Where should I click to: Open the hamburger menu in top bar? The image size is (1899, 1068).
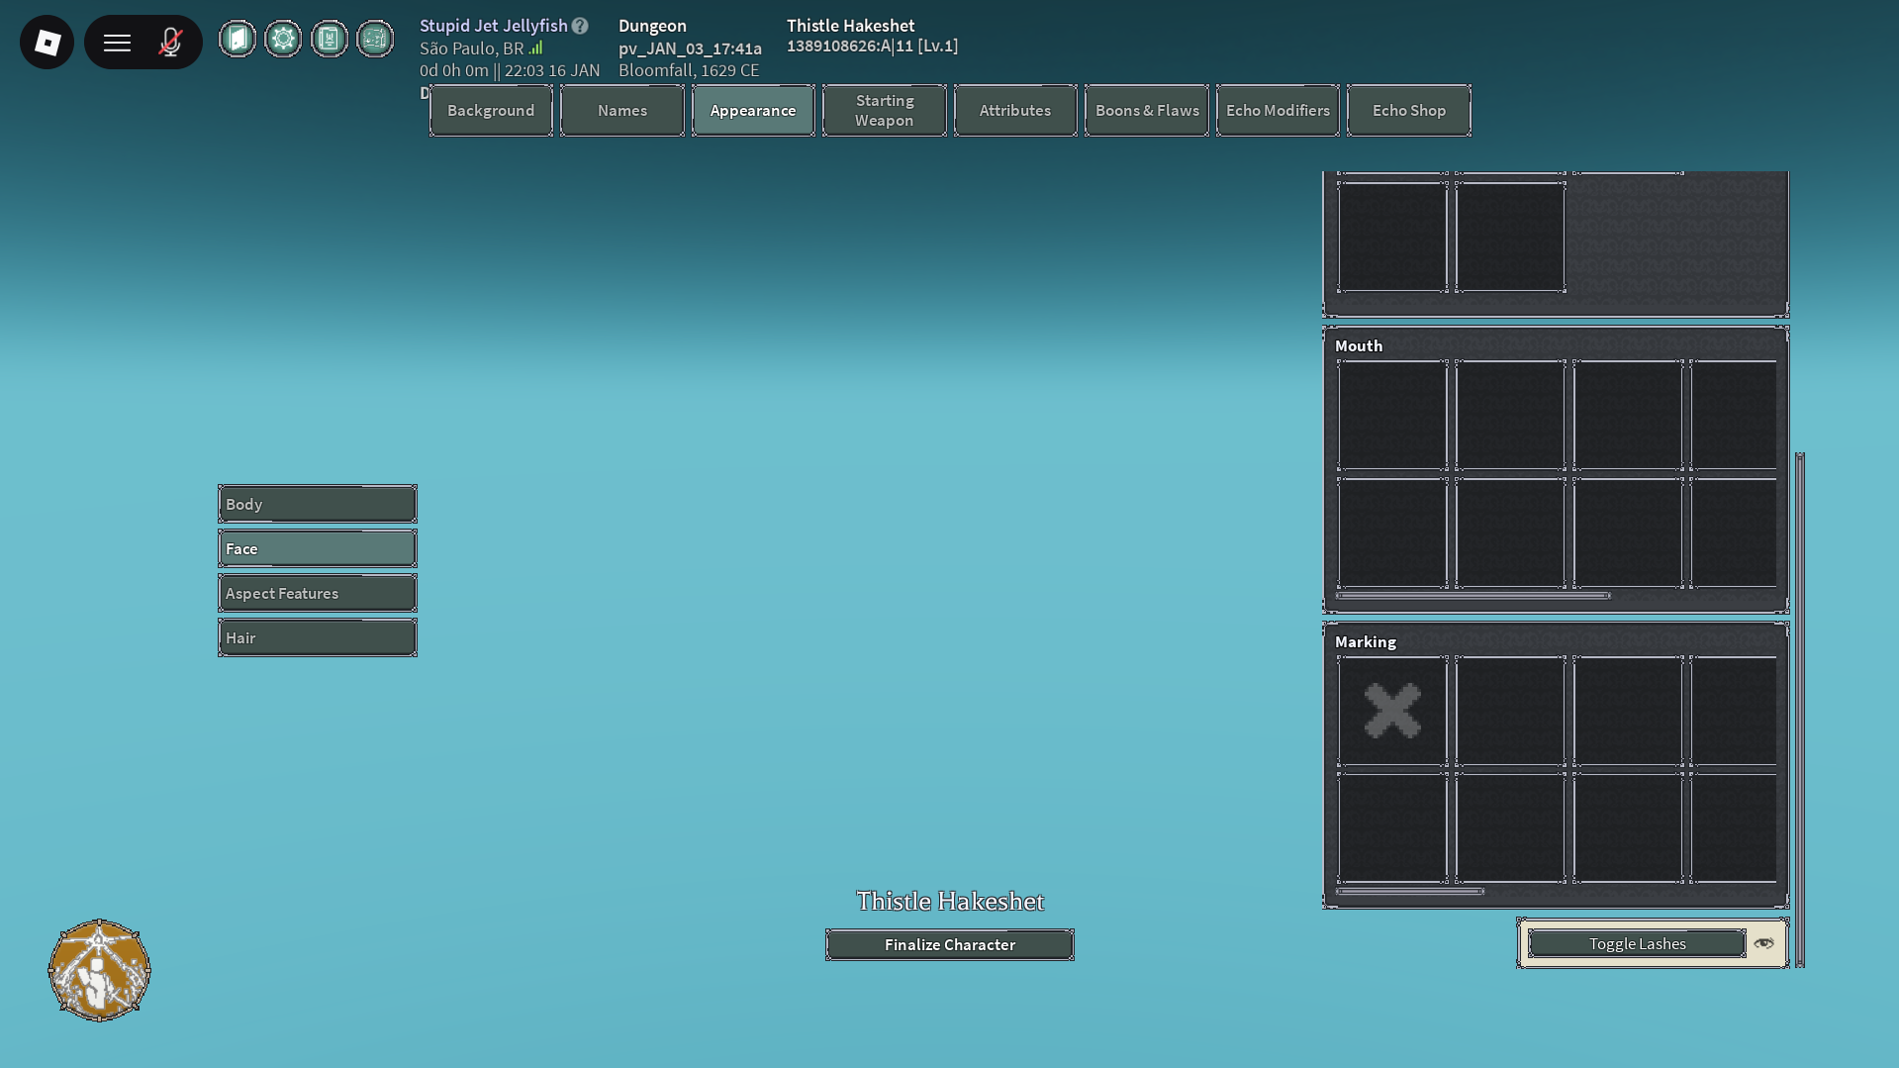click(117, 42)
